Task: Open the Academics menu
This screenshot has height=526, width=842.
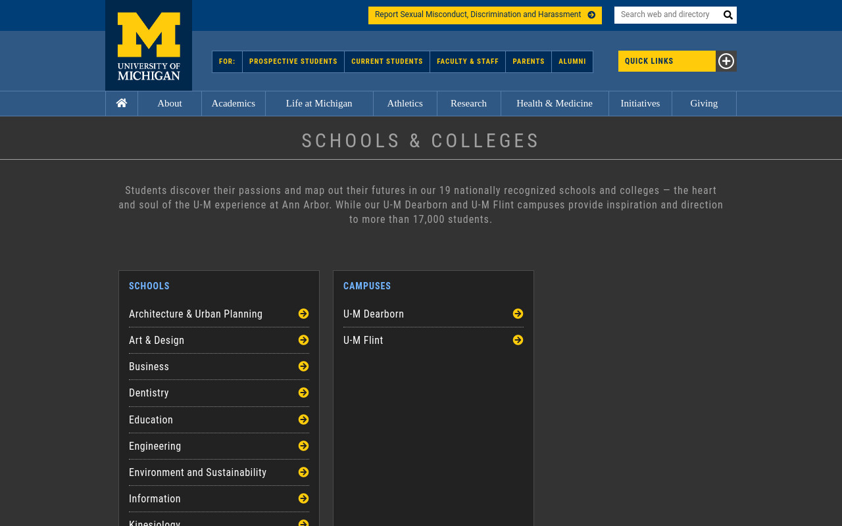Action: point(234,103)
